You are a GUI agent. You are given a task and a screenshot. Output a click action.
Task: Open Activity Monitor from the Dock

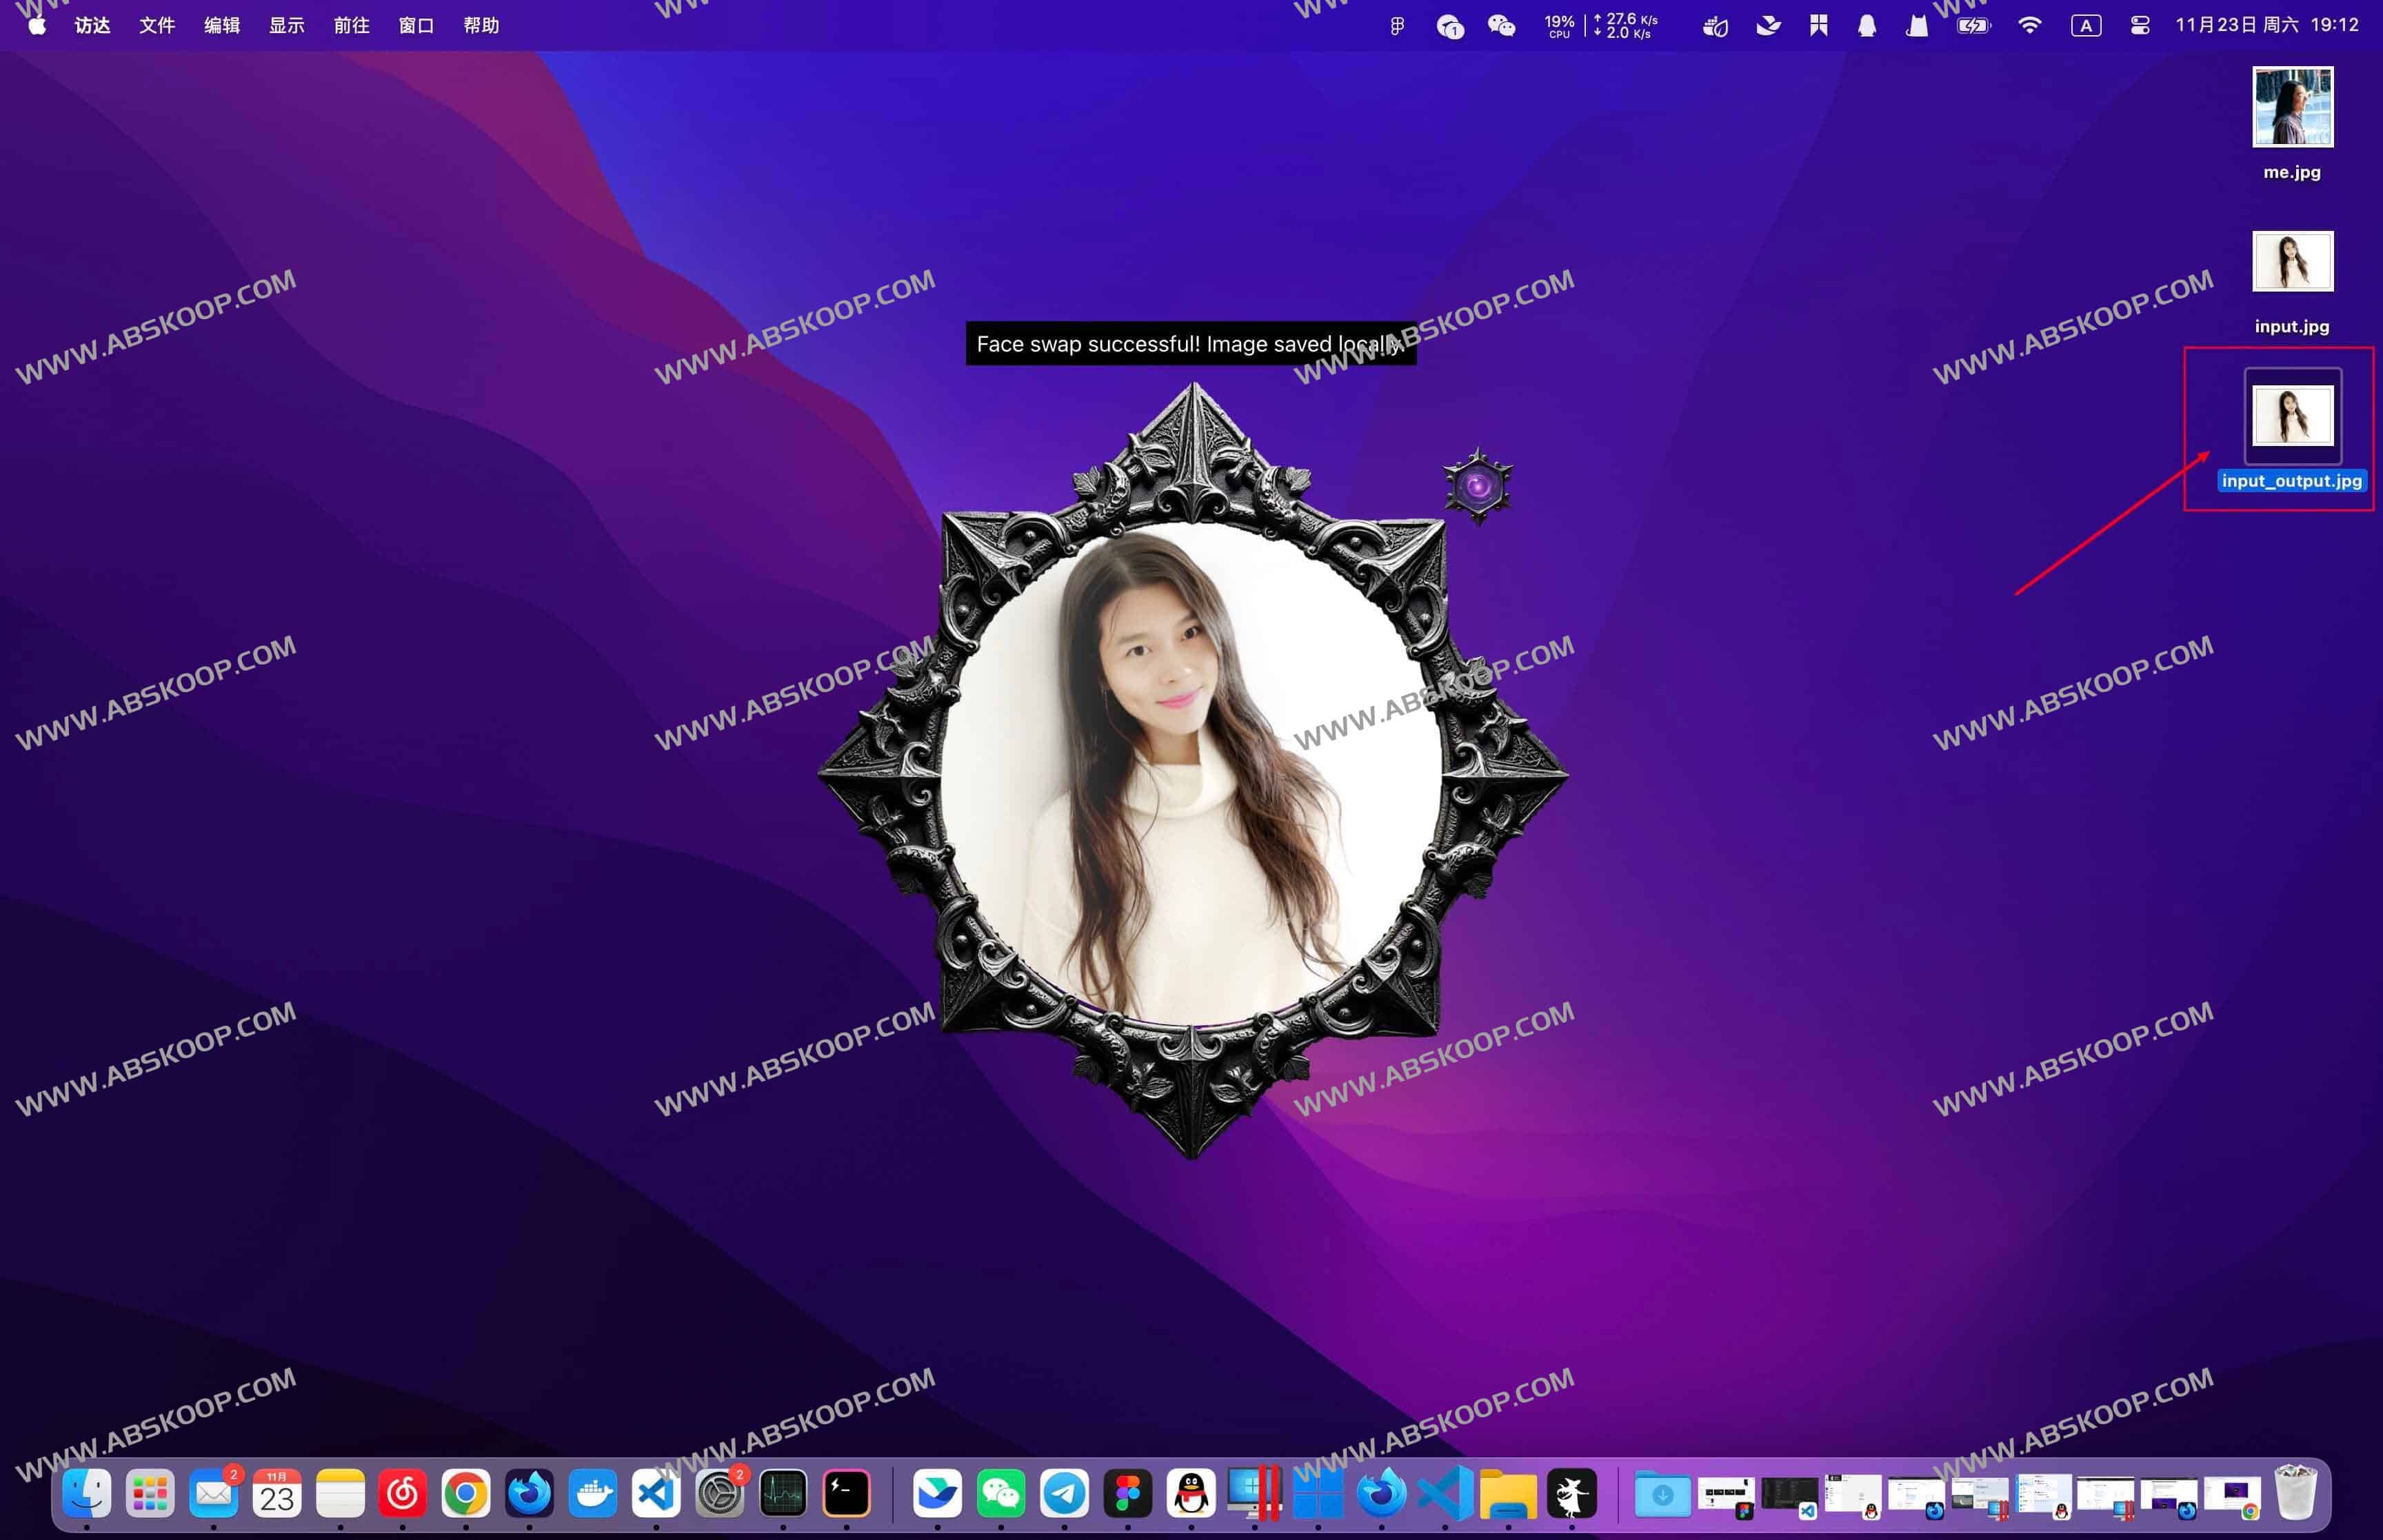[784, 1494]
